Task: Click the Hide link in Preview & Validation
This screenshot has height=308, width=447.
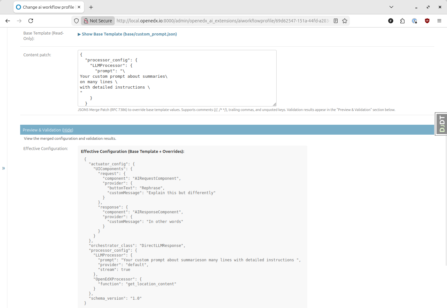Action: click(x=68, y=130)
